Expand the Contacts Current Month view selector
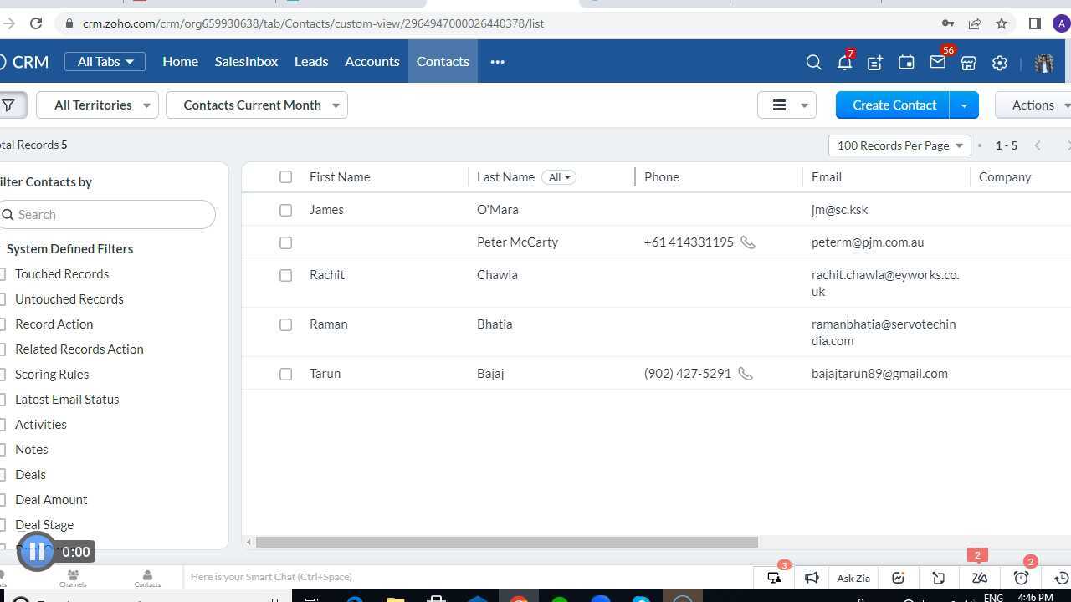Image resolution: width=1071 pixels, height=602 pixels. (x=256, y=105)
